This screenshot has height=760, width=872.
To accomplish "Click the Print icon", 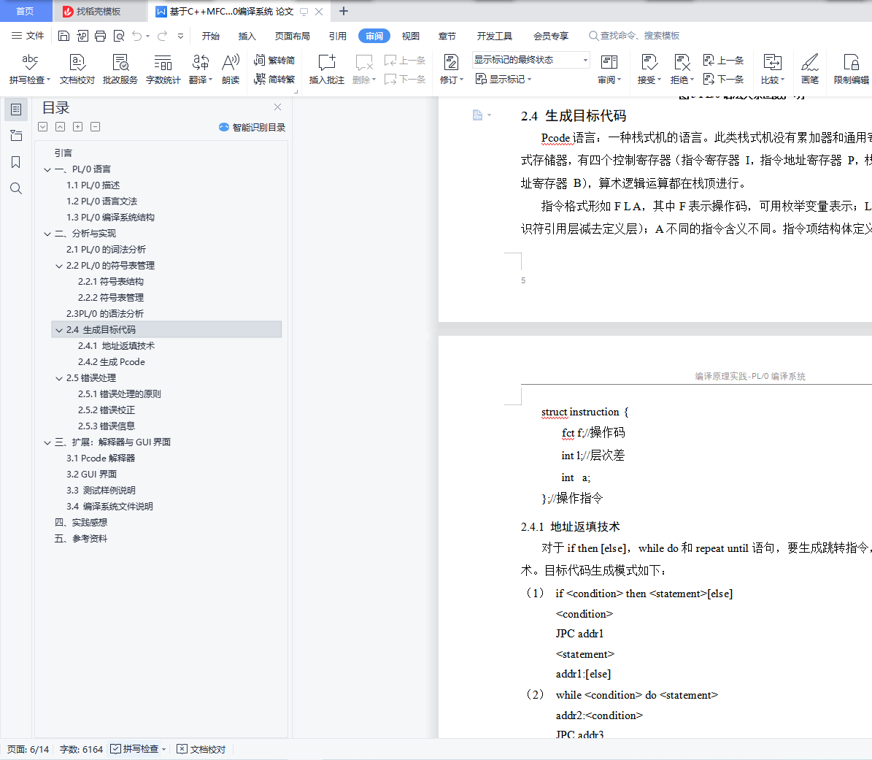I will [101, 37].
